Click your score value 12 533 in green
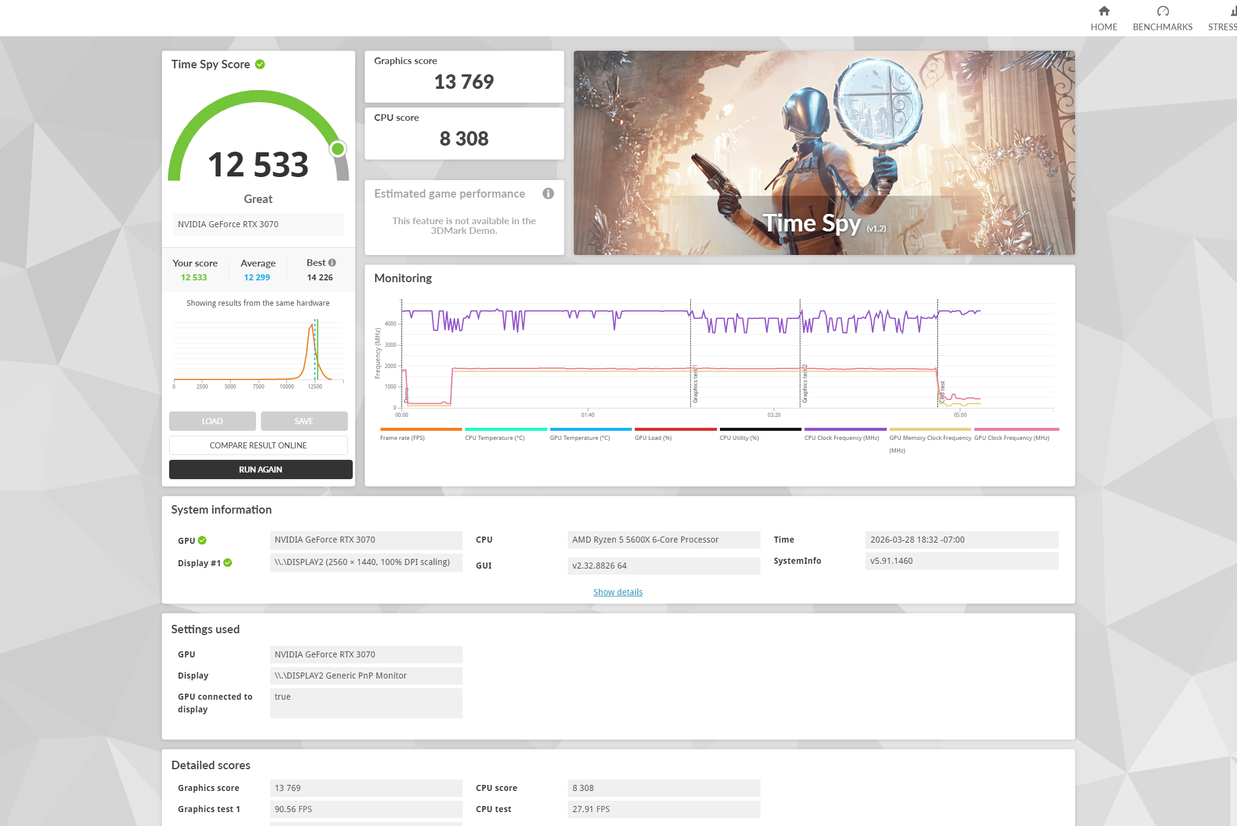The height and width of the screenshot is (826, 1237). [x=194, y=277]
